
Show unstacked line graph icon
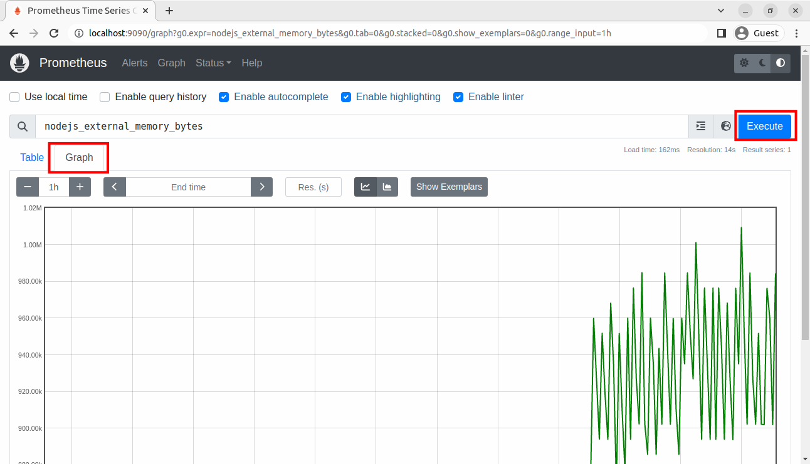click(366, 187)
